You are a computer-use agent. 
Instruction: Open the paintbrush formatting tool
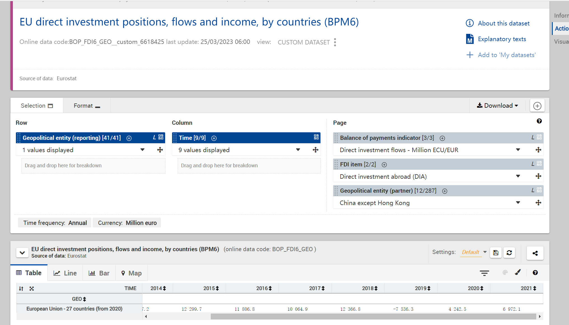point(518,272)
